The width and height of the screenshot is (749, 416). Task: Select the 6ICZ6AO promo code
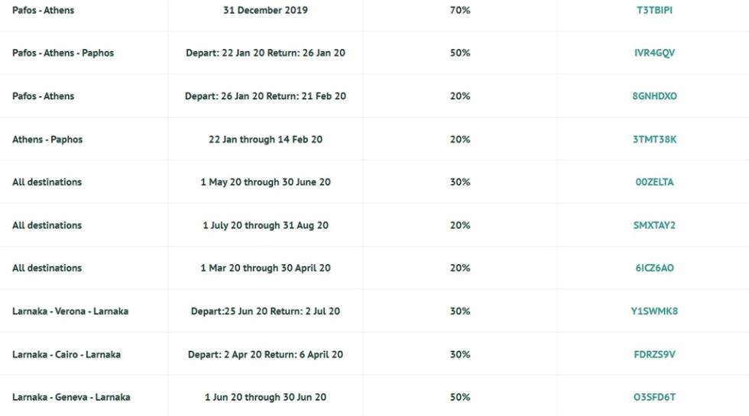click(x=654, y=268)
